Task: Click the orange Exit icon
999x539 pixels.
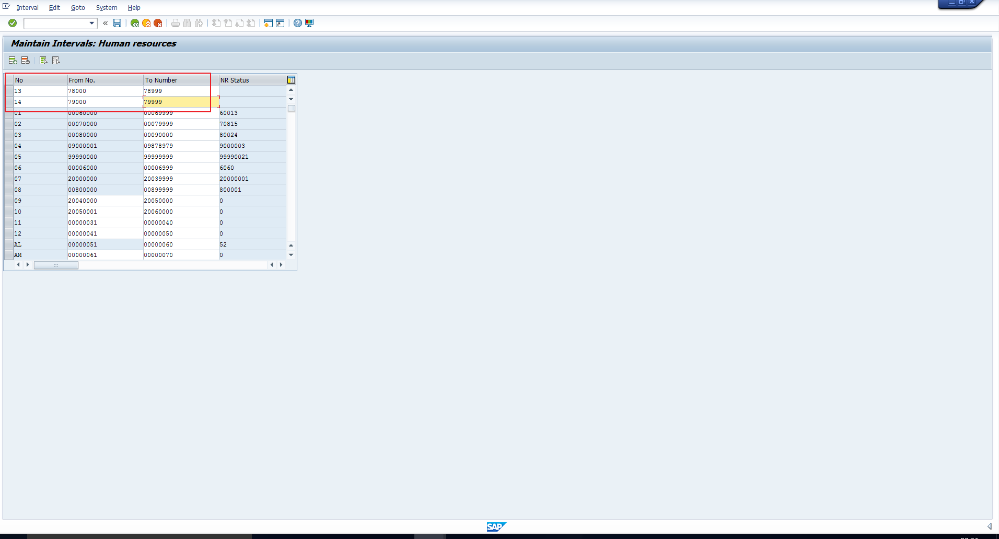Action: (x=146, y=23)
